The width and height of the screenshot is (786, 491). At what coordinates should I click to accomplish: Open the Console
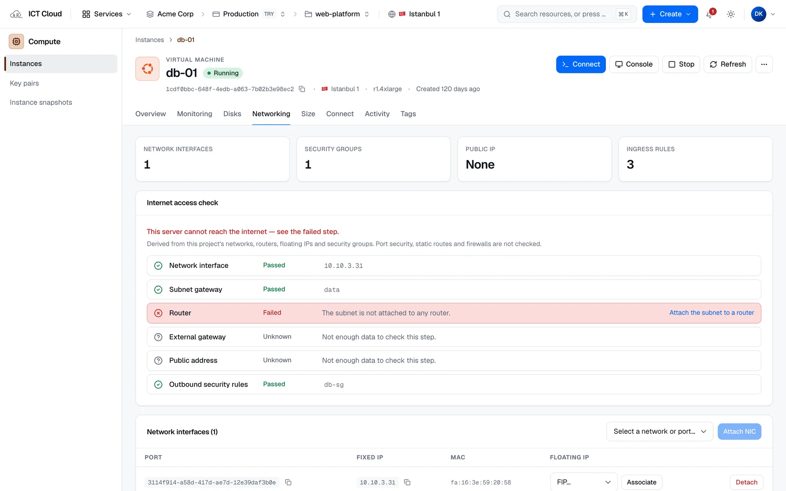(x=634, y=64)
